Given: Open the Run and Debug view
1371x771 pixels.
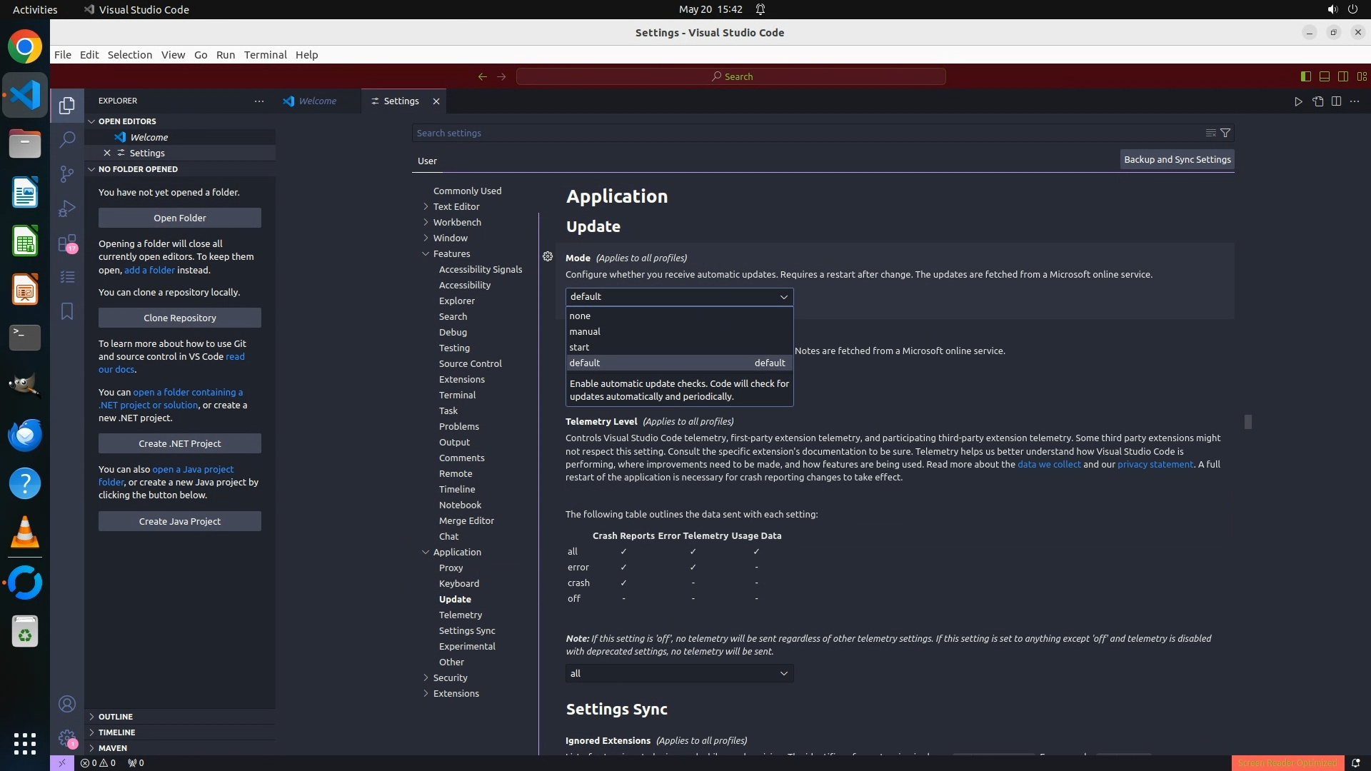Looking at the screenshot, I should [67, 208].
